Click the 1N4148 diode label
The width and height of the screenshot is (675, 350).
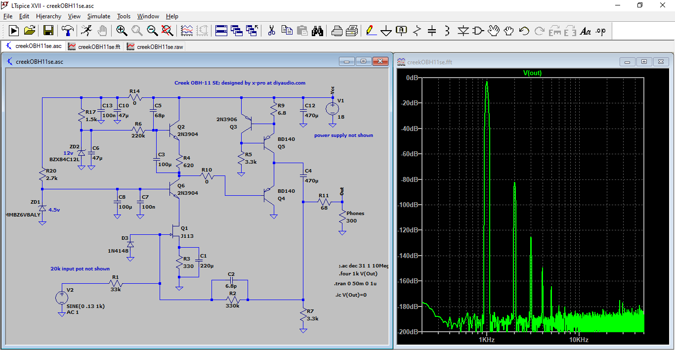118,251
